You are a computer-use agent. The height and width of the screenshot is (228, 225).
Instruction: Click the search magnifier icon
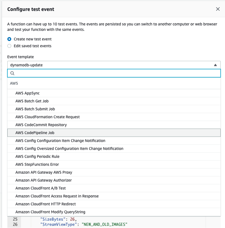coord(12,73)
